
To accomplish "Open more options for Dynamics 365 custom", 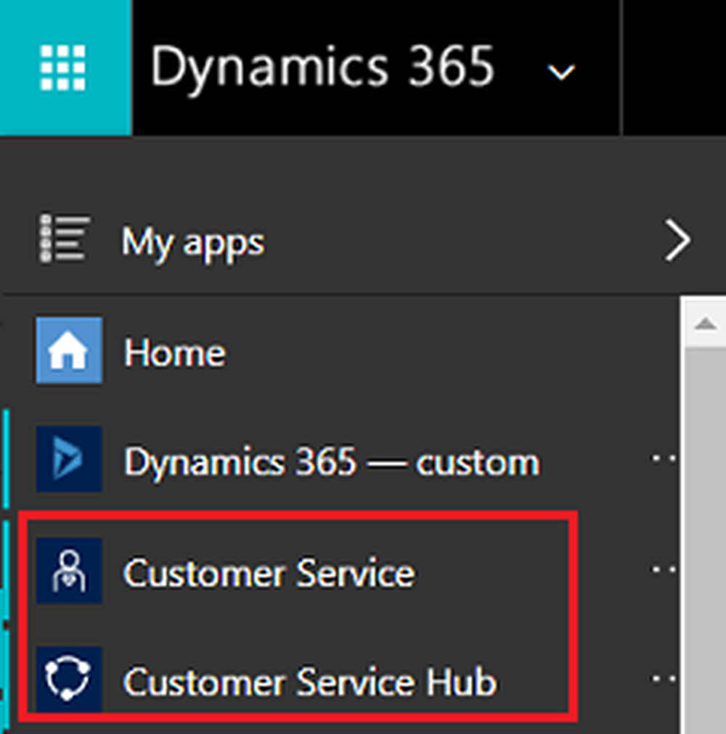I will (664, 458).
